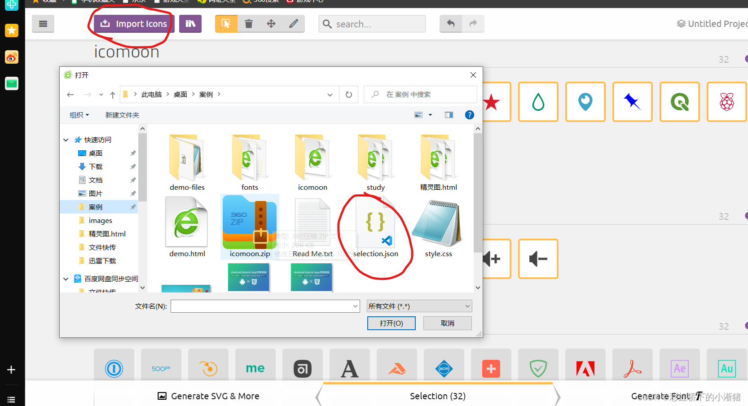Image resolution: width=748 pixels, height=406 pixels.
Task: Select the delete (trash) tool
Action: click(x=248, y=23)
